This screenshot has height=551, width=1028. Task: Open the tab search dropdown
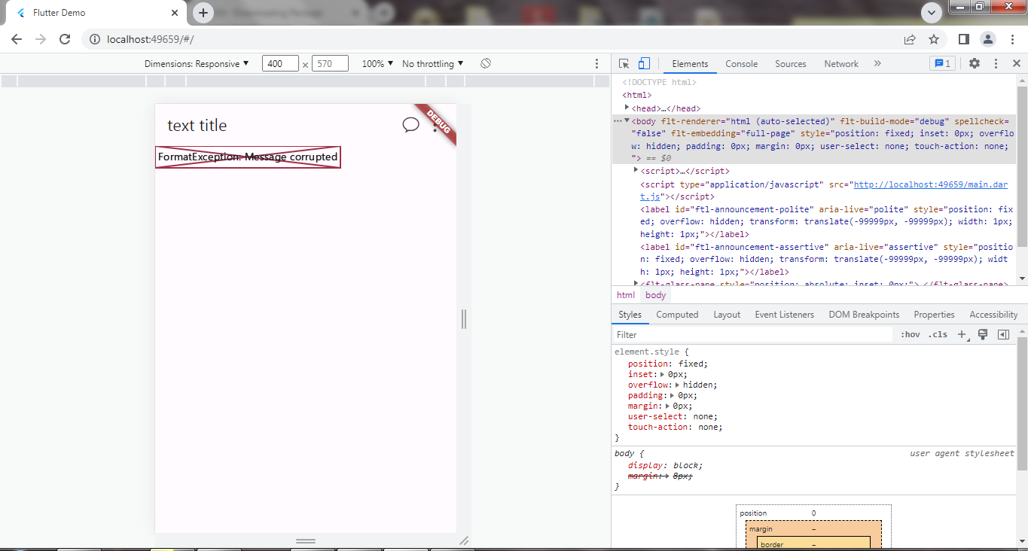(932, 13)
